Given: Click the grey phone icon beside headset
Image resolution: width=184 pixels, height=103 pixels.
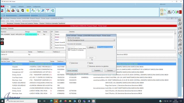Looking at the screenshot, I should pyautogui.click(x=169, y=12).
